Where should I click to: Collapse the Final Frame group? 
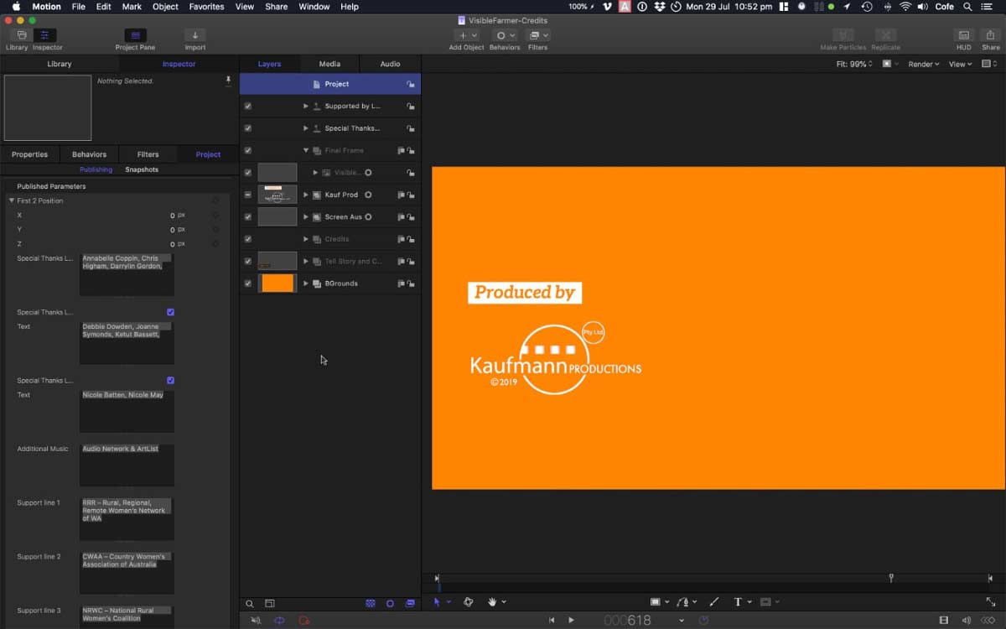click(x=306, y=150)
